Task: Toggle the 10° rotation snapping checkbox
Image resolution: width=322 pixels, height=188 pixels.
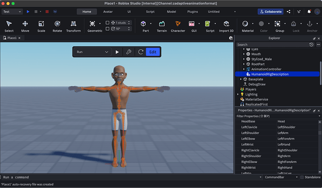Action: pyautogui.click(x=107, y=29)
